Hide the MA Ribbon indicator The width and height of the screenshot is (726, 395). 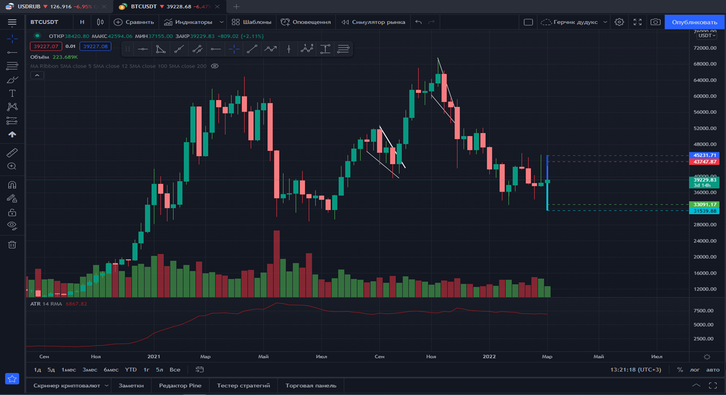point(214,66)
